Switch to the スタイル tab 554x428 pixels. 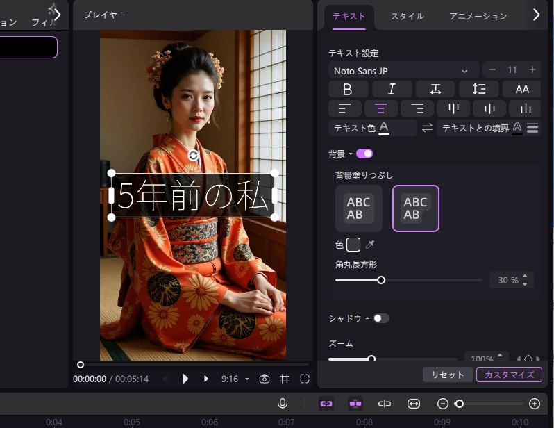(x=408, y=16)
